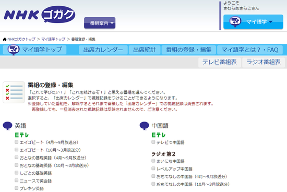The width and height of the screenshot is (287, 192).
Task: Open the 番組案内 dropdown
Action: click(100, 23)
